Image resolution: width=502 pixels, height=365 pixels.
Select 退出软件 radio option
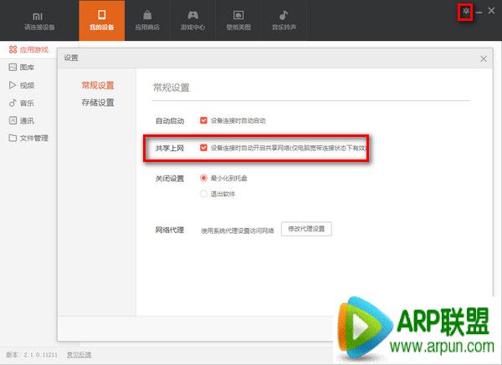tap(203, 194)
